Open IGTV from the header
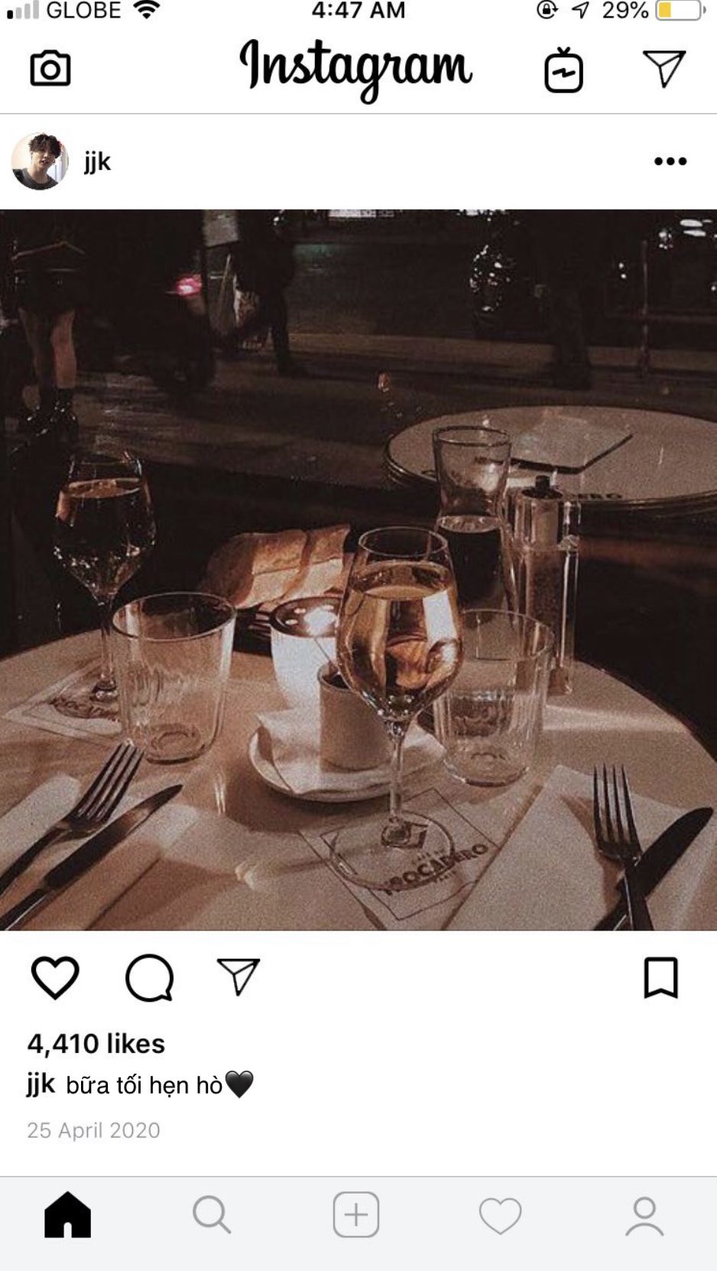This screenshot has height=1271, width=717. (563, 70)
